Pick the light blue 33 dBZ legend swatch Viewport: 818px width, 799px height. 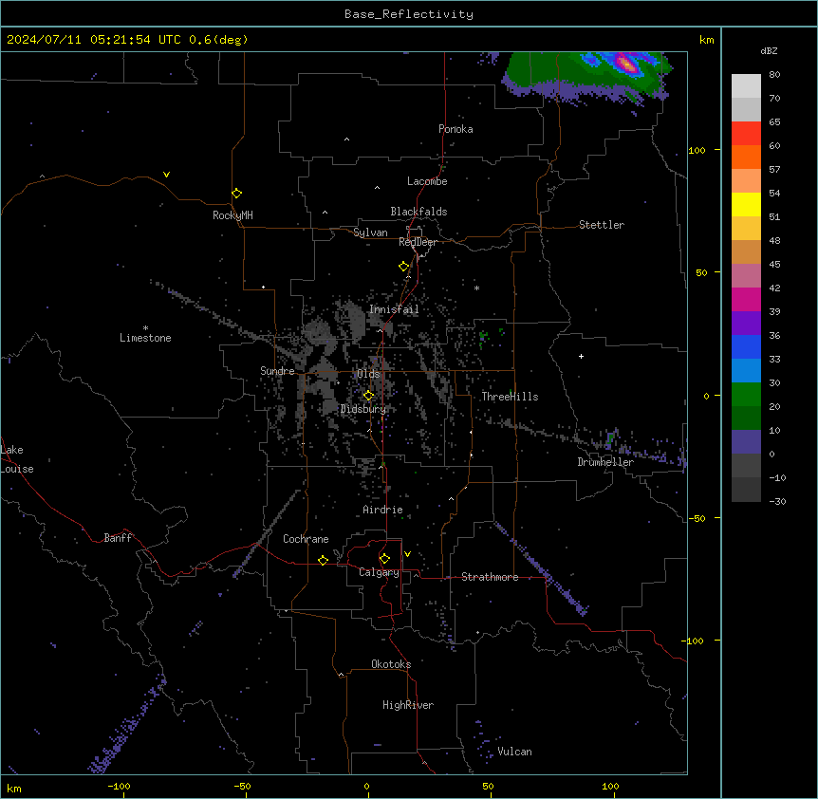pyautogui.click(x=746, y=371)
